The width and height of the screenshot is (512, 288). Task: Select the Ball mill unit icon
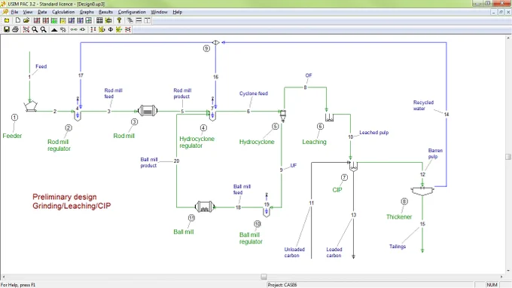tap(205, 207)
